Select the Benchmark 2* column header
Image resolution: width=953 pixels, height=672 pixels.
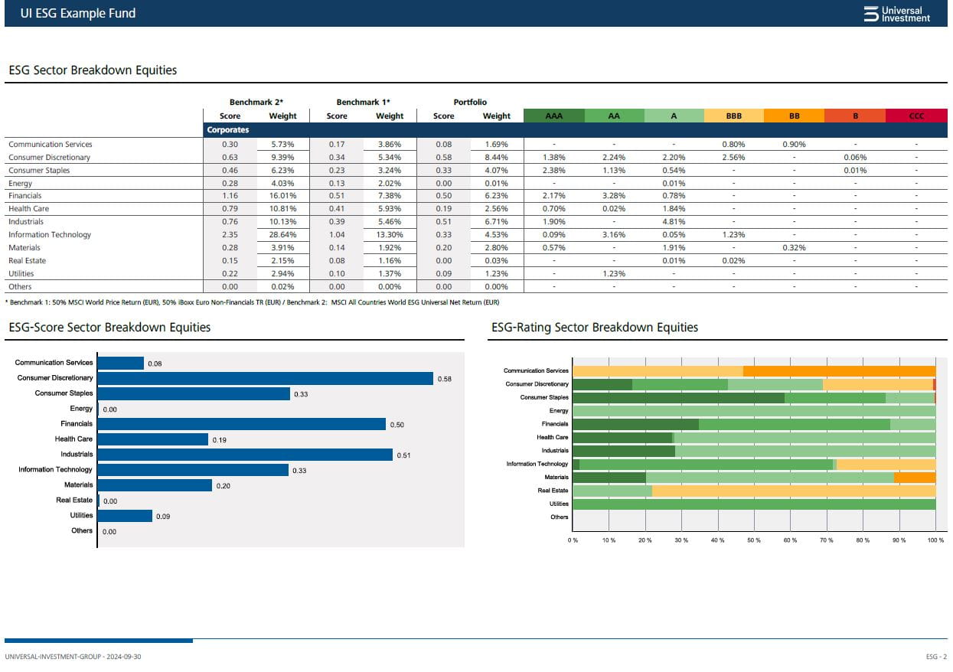click(256, 102)
